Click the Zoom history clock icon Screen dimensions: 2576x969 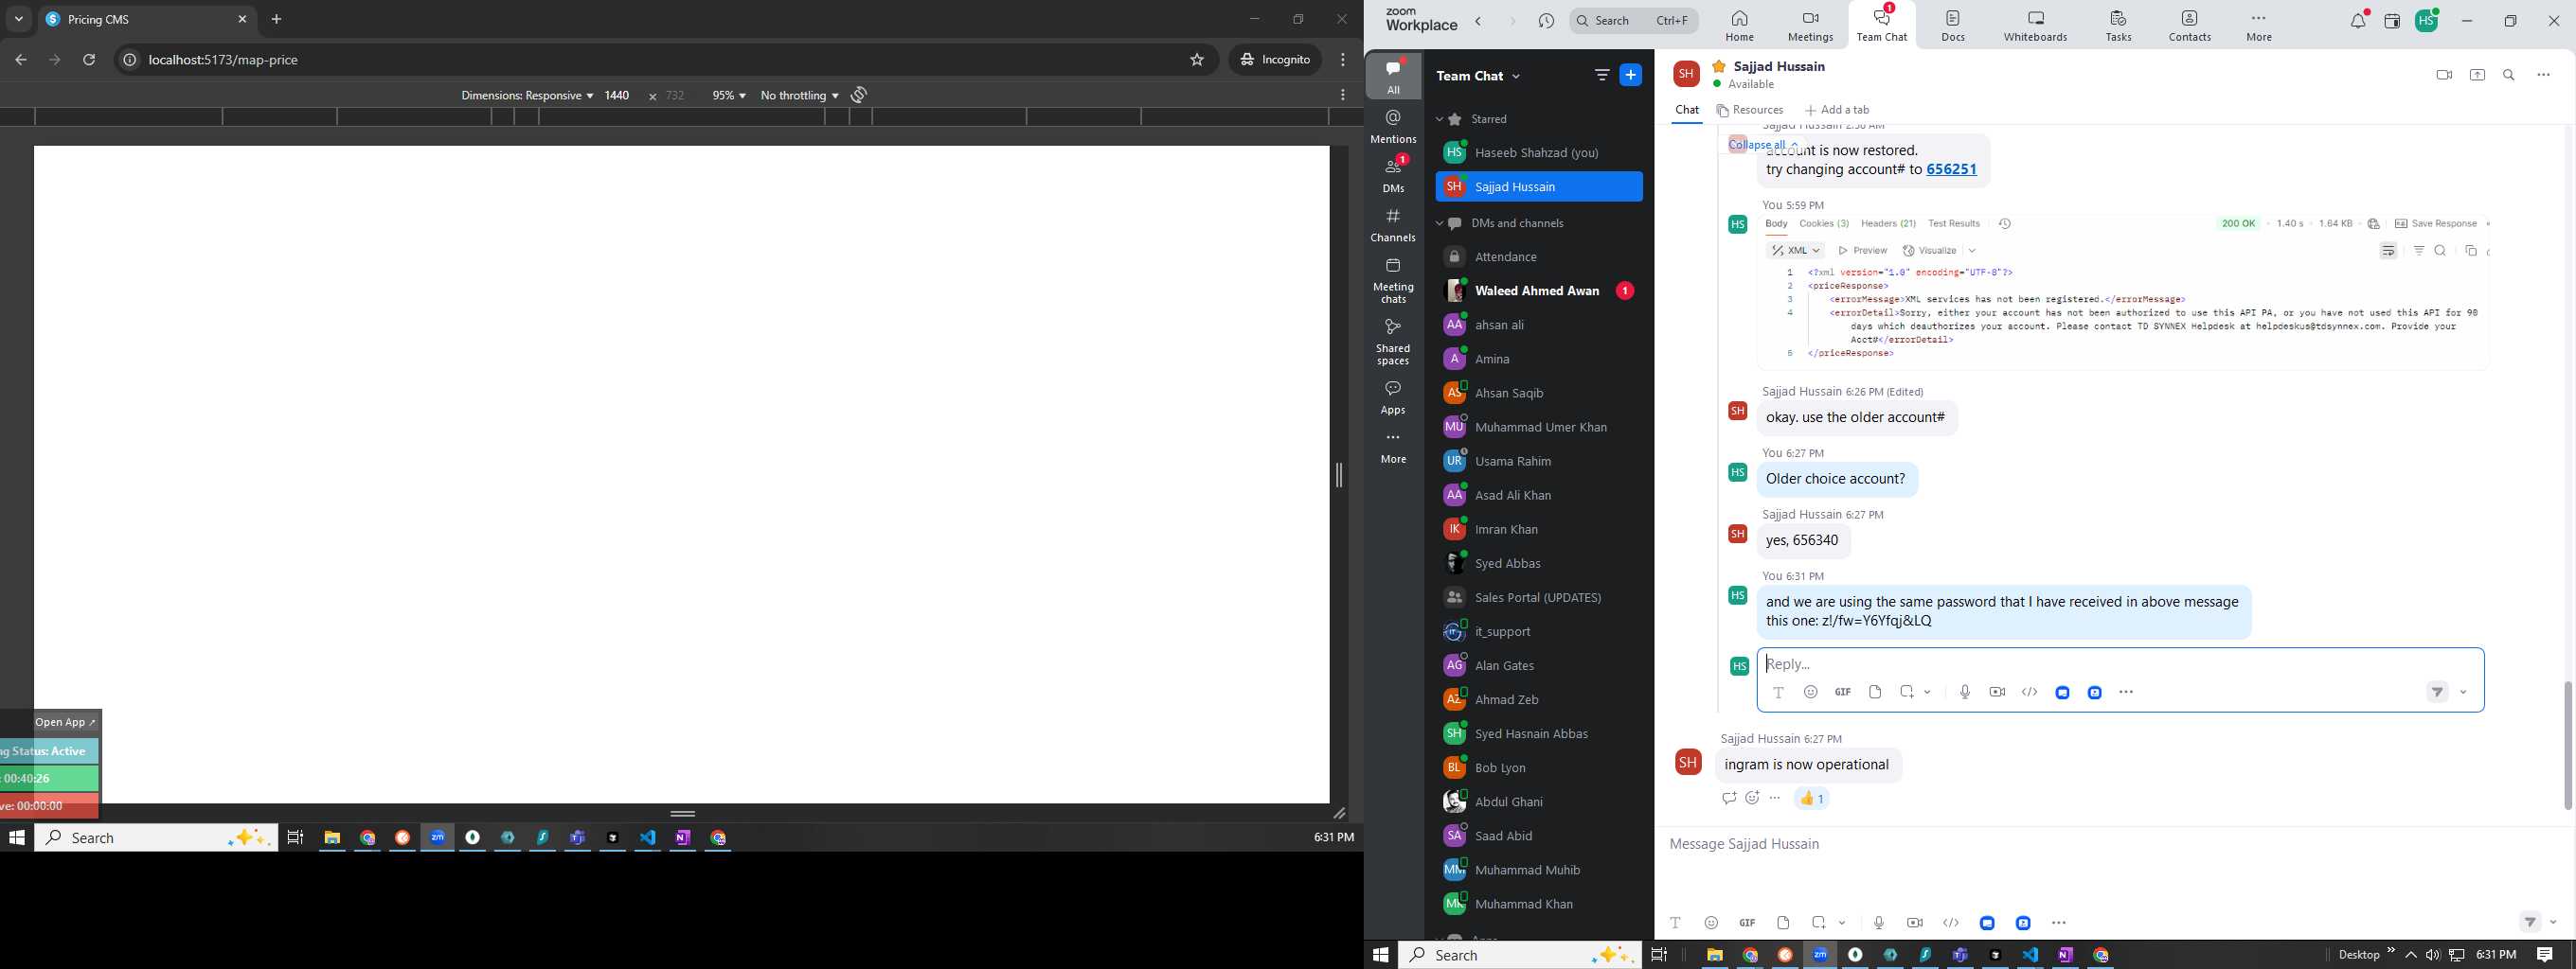pyautogui.click(x=1546, y=21)
